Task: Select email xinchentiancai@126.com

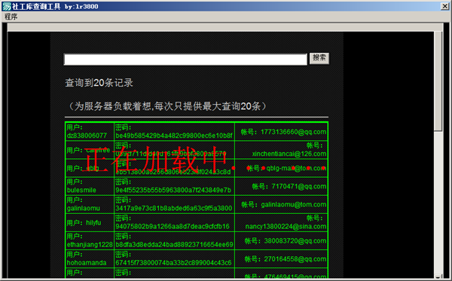Action: pyautogui.click(x=289, y=154)
